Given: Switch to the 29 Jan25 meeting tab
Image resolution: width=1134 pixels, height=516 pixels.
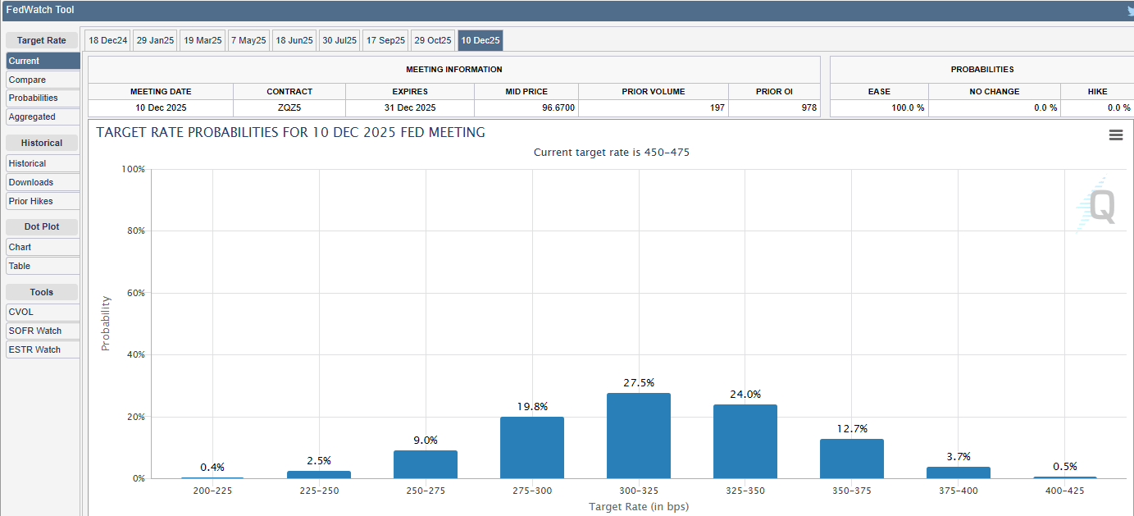Looking at the screenshot, I should [x=155, y=40].
